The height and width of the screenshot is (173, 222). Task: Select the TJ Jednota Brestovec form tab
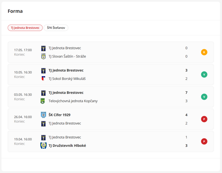tap(25, 28)
